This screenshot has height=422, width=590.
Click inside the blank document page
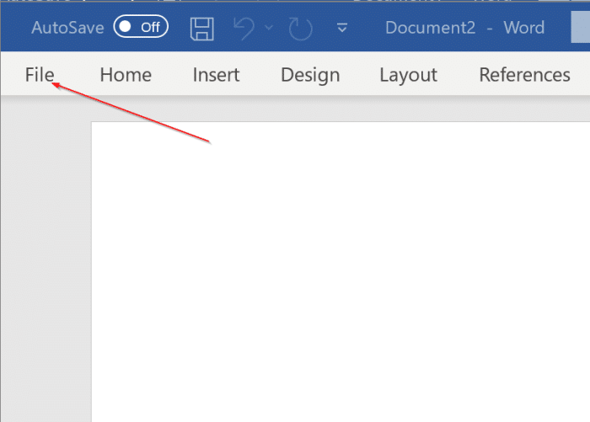click(x=341, y=271)
